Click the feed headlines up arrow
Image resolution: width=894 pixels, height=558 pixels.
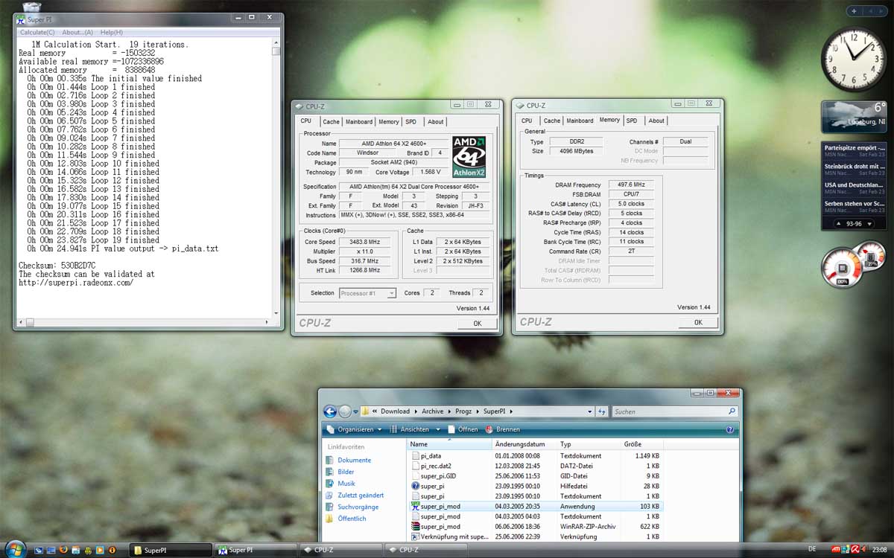pyautogui.click(x=837, y=223)
